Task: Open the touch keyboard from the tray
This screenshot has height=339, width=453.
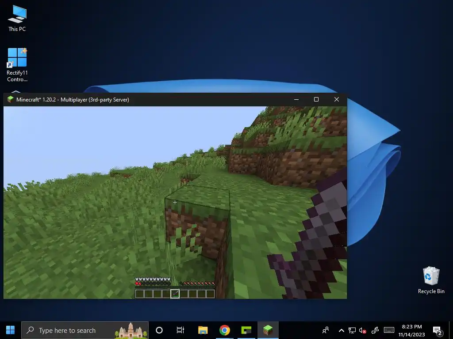Action: coord(389,330)
